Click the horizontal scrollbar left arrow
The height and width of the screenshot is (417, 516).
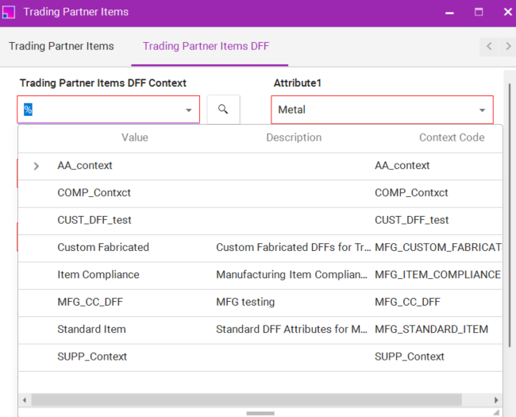pos(24,400)
